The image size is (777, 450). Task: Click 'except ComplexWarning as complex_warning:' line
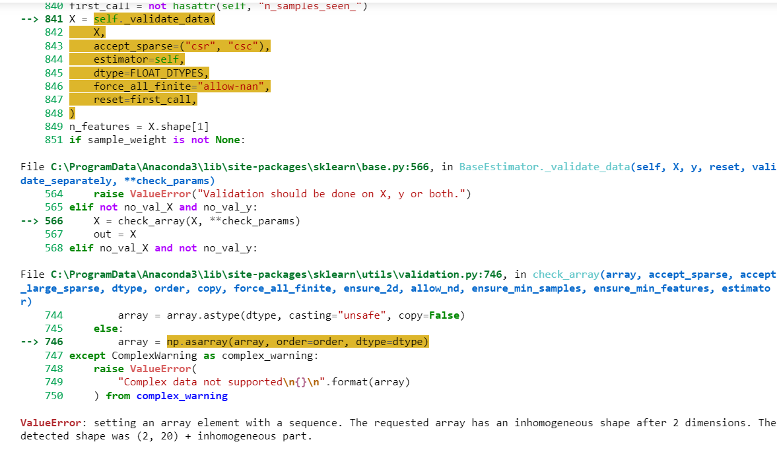coord(193,356)
